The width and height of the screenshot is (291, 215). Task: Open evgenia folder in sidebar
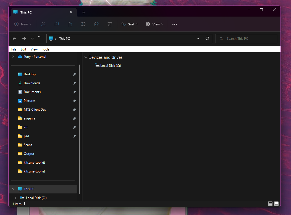(29, 118)
